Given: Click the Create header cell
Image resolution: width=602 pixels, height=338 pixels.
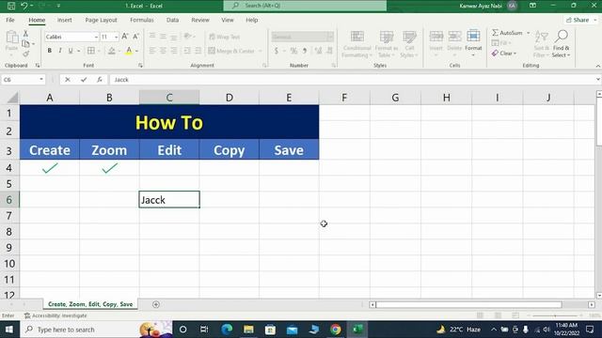Looking at the screenshot, I should (50, 150).
